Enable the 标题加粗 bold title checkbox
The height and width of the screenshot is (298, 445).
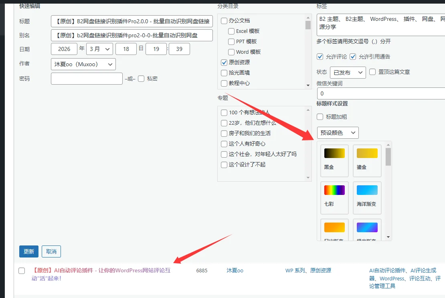pyautogui.click(x=320, y=117)
